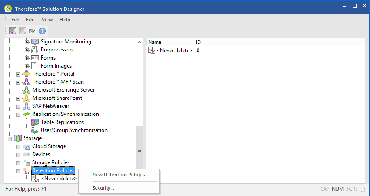Sort list by the Name column header
370x196 pixels.
pyautogui.click(x=170, y=42)
